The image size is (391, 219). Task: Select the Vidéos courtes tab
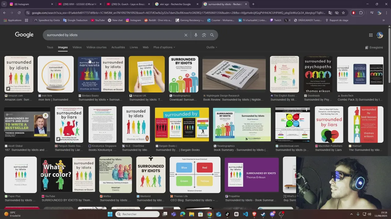click(97, 47)
